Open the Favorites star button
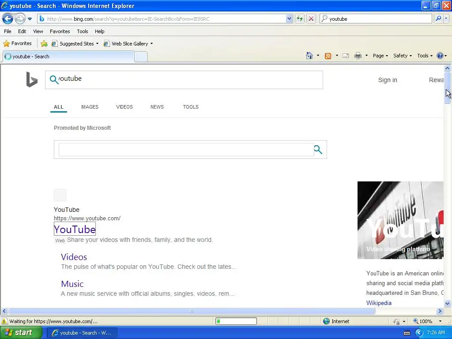Screen dimensions: 452x339 pos(17,44)
